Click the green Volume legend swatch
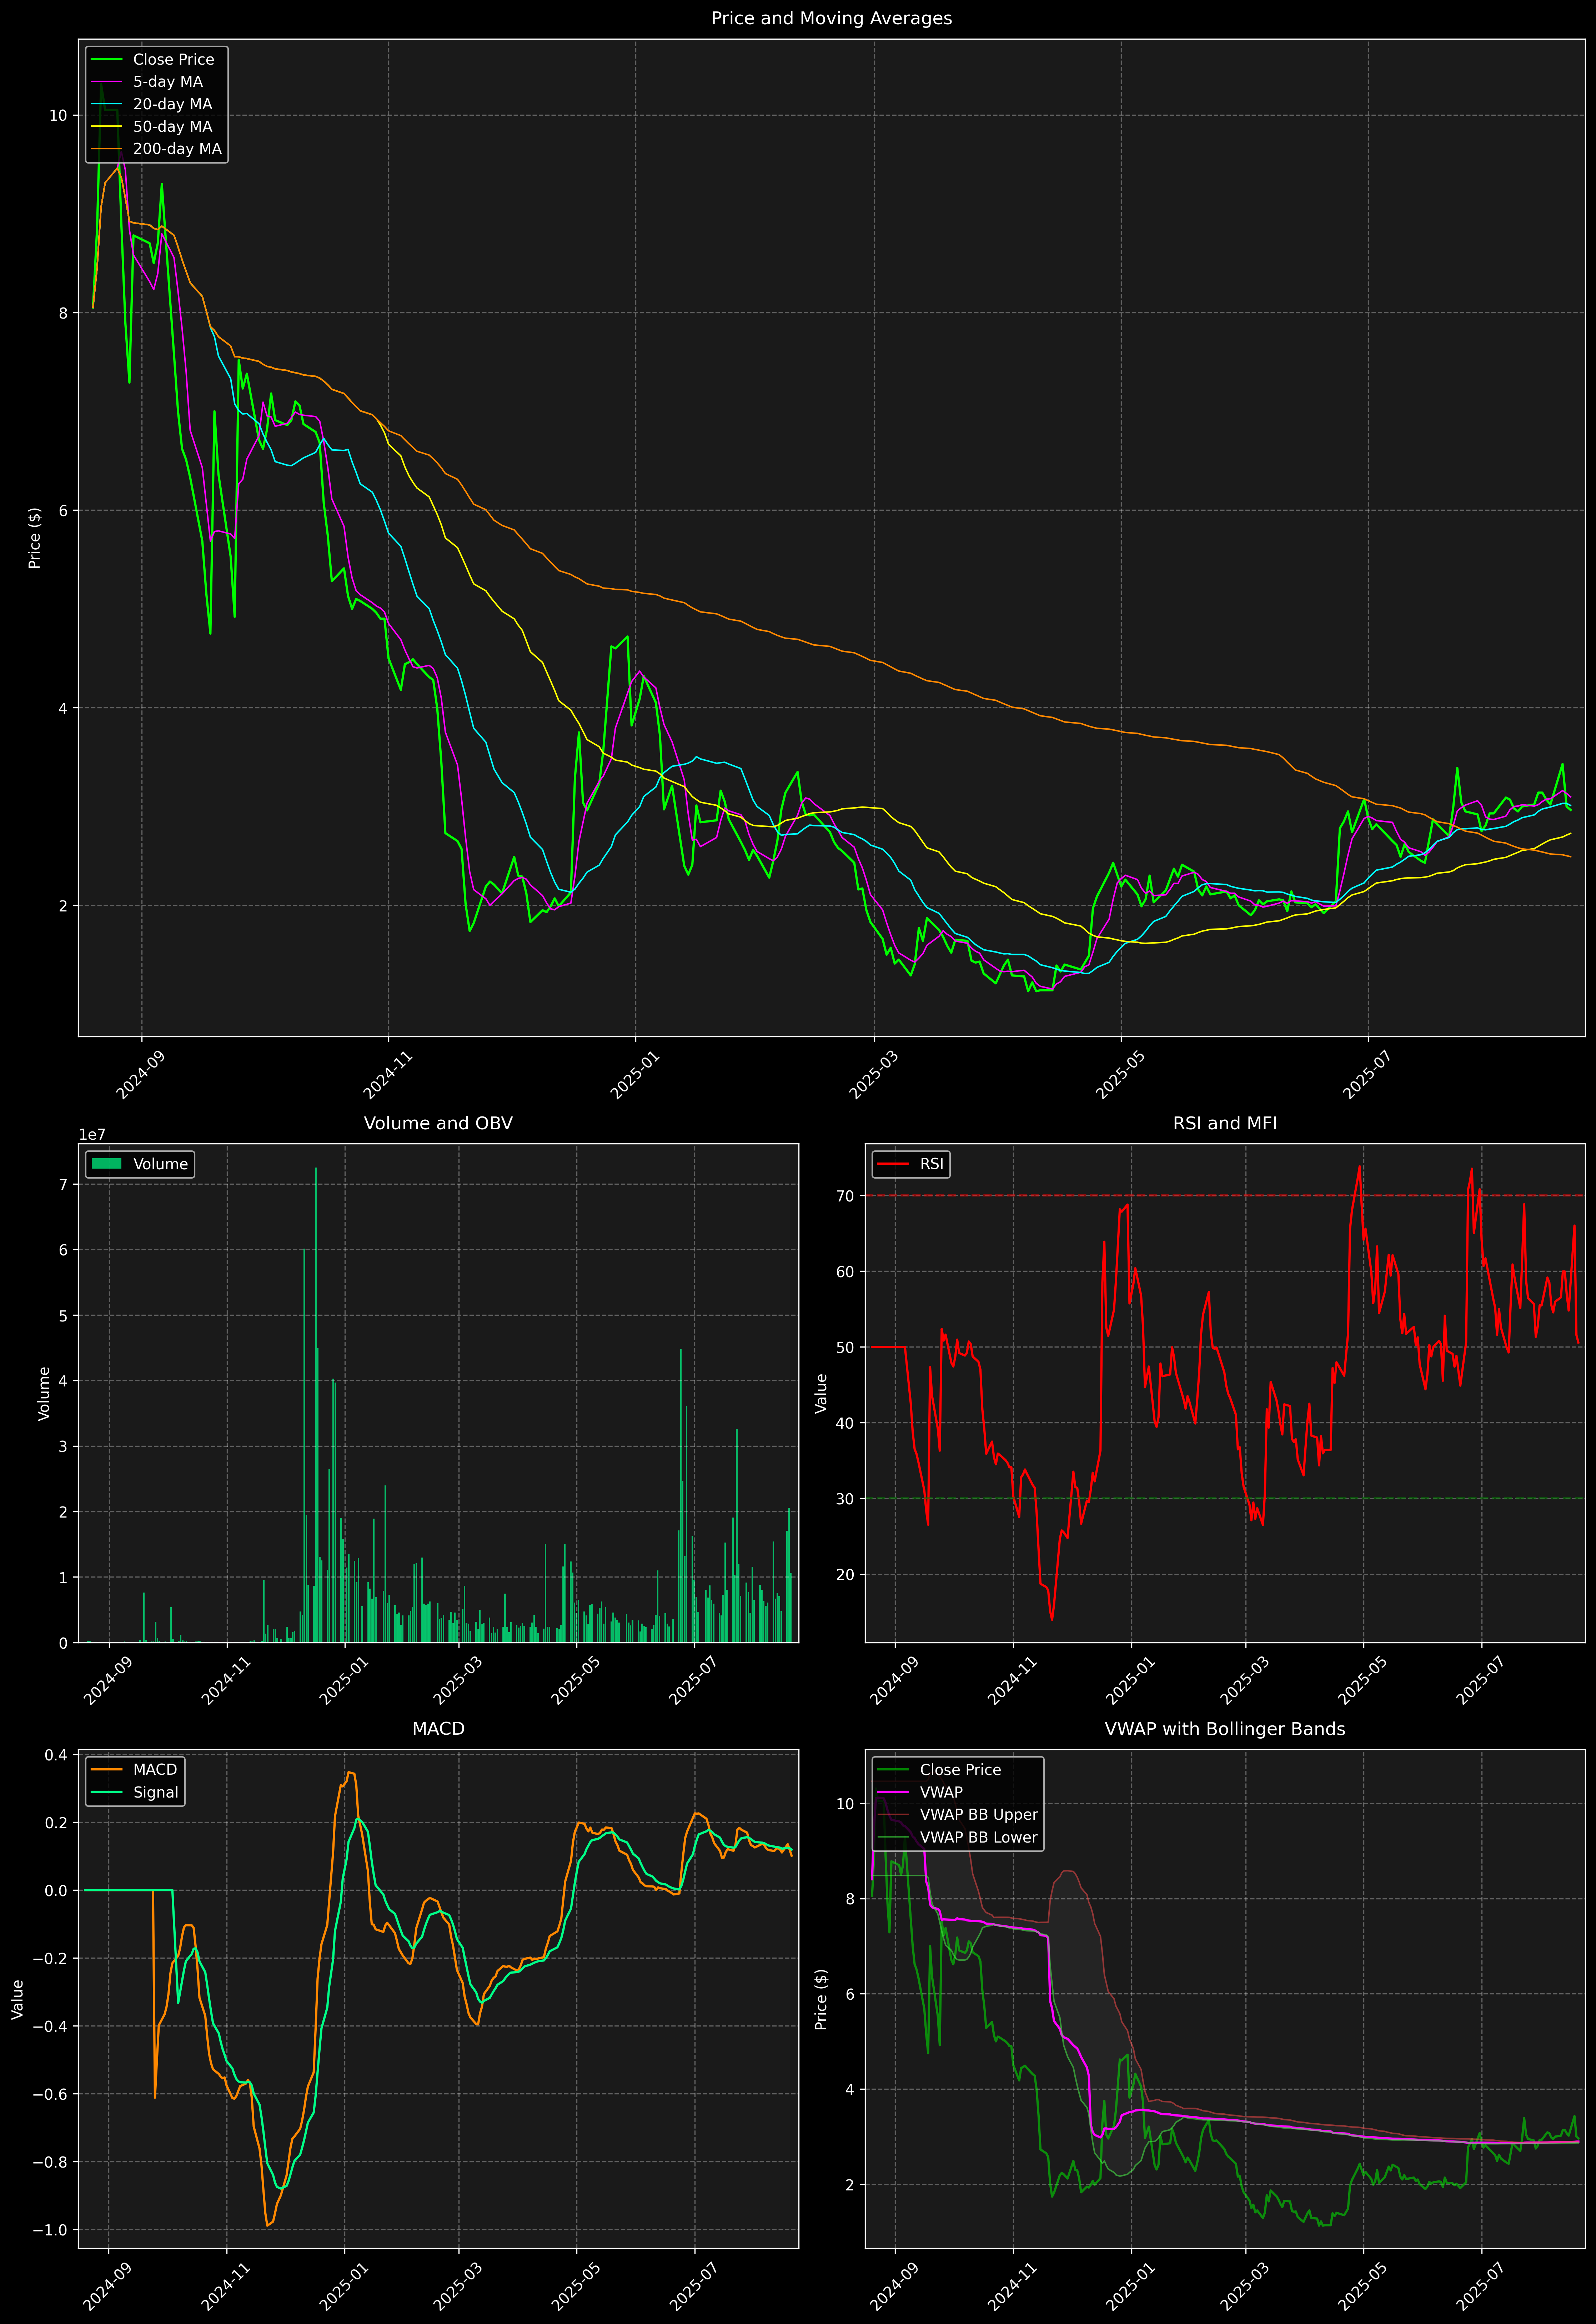The width and height of the screenshot is (1596, 2324). click(x=106, y=1164)
